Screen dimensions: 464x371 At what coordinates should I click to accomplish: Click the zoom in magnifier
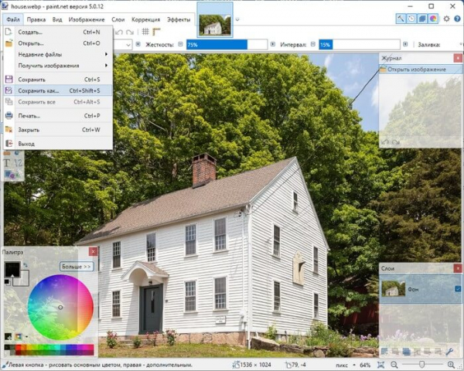coord(451,365)
